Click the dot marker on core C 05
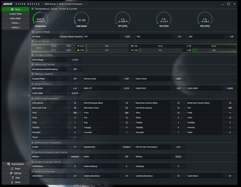241x187 pixels. point(132,50)
